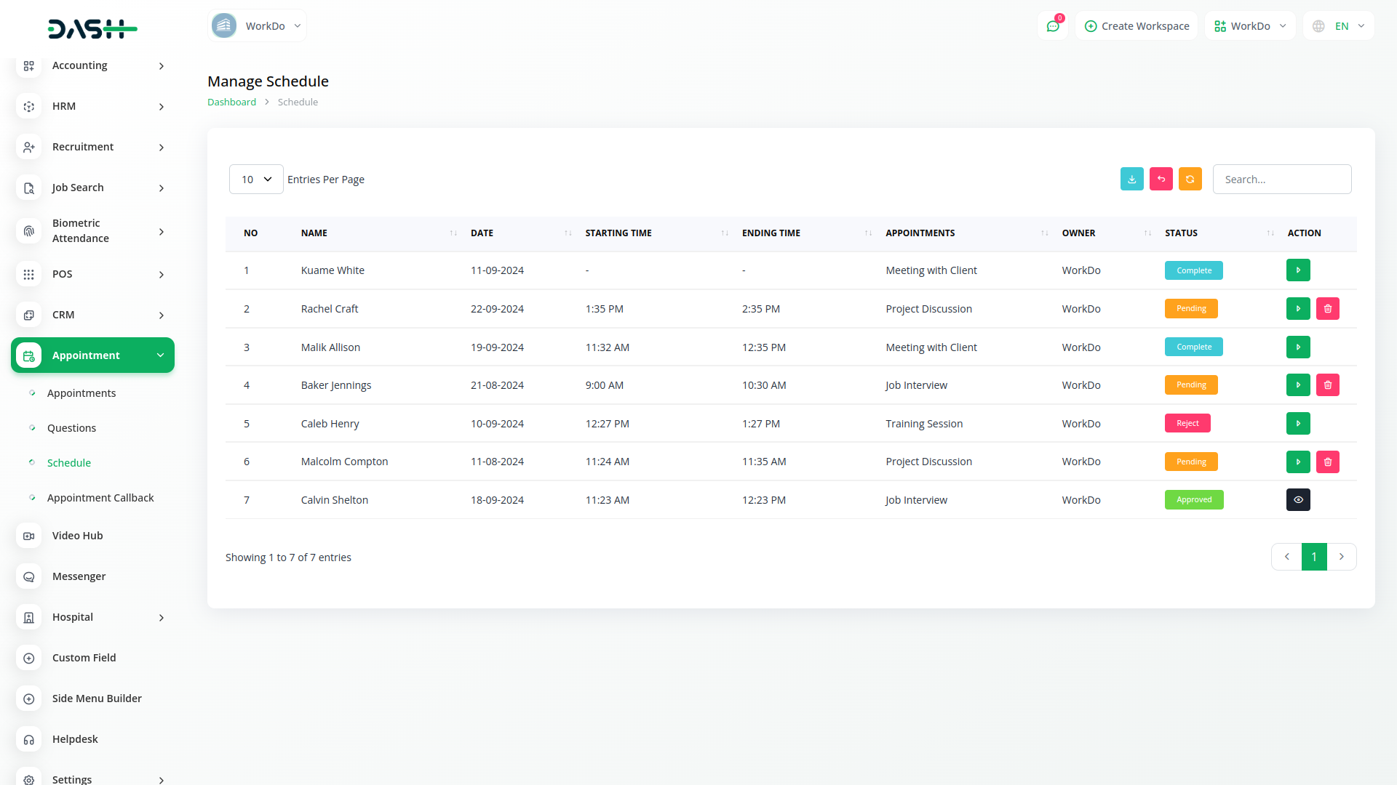Go to Dashboard breadcrumb link

(x=231, y=102)
